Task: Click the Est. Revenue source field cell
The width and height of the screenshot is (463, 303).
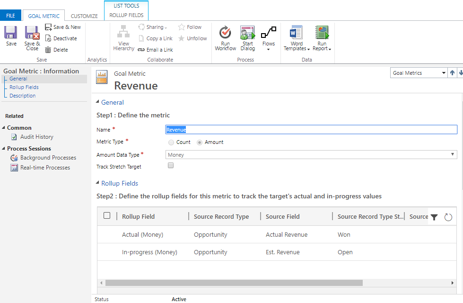Action: [283, 252]
